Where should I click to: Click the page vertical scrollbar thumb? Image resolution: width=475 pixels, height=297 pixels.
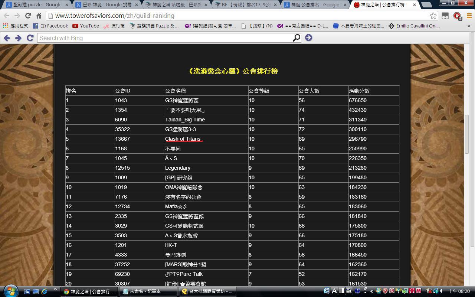(467, 134)
